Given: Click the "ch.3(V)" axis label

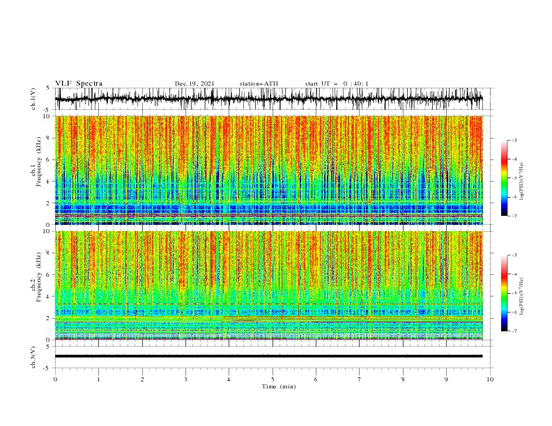Looking at the screenshot, I should tap(33, 357).
